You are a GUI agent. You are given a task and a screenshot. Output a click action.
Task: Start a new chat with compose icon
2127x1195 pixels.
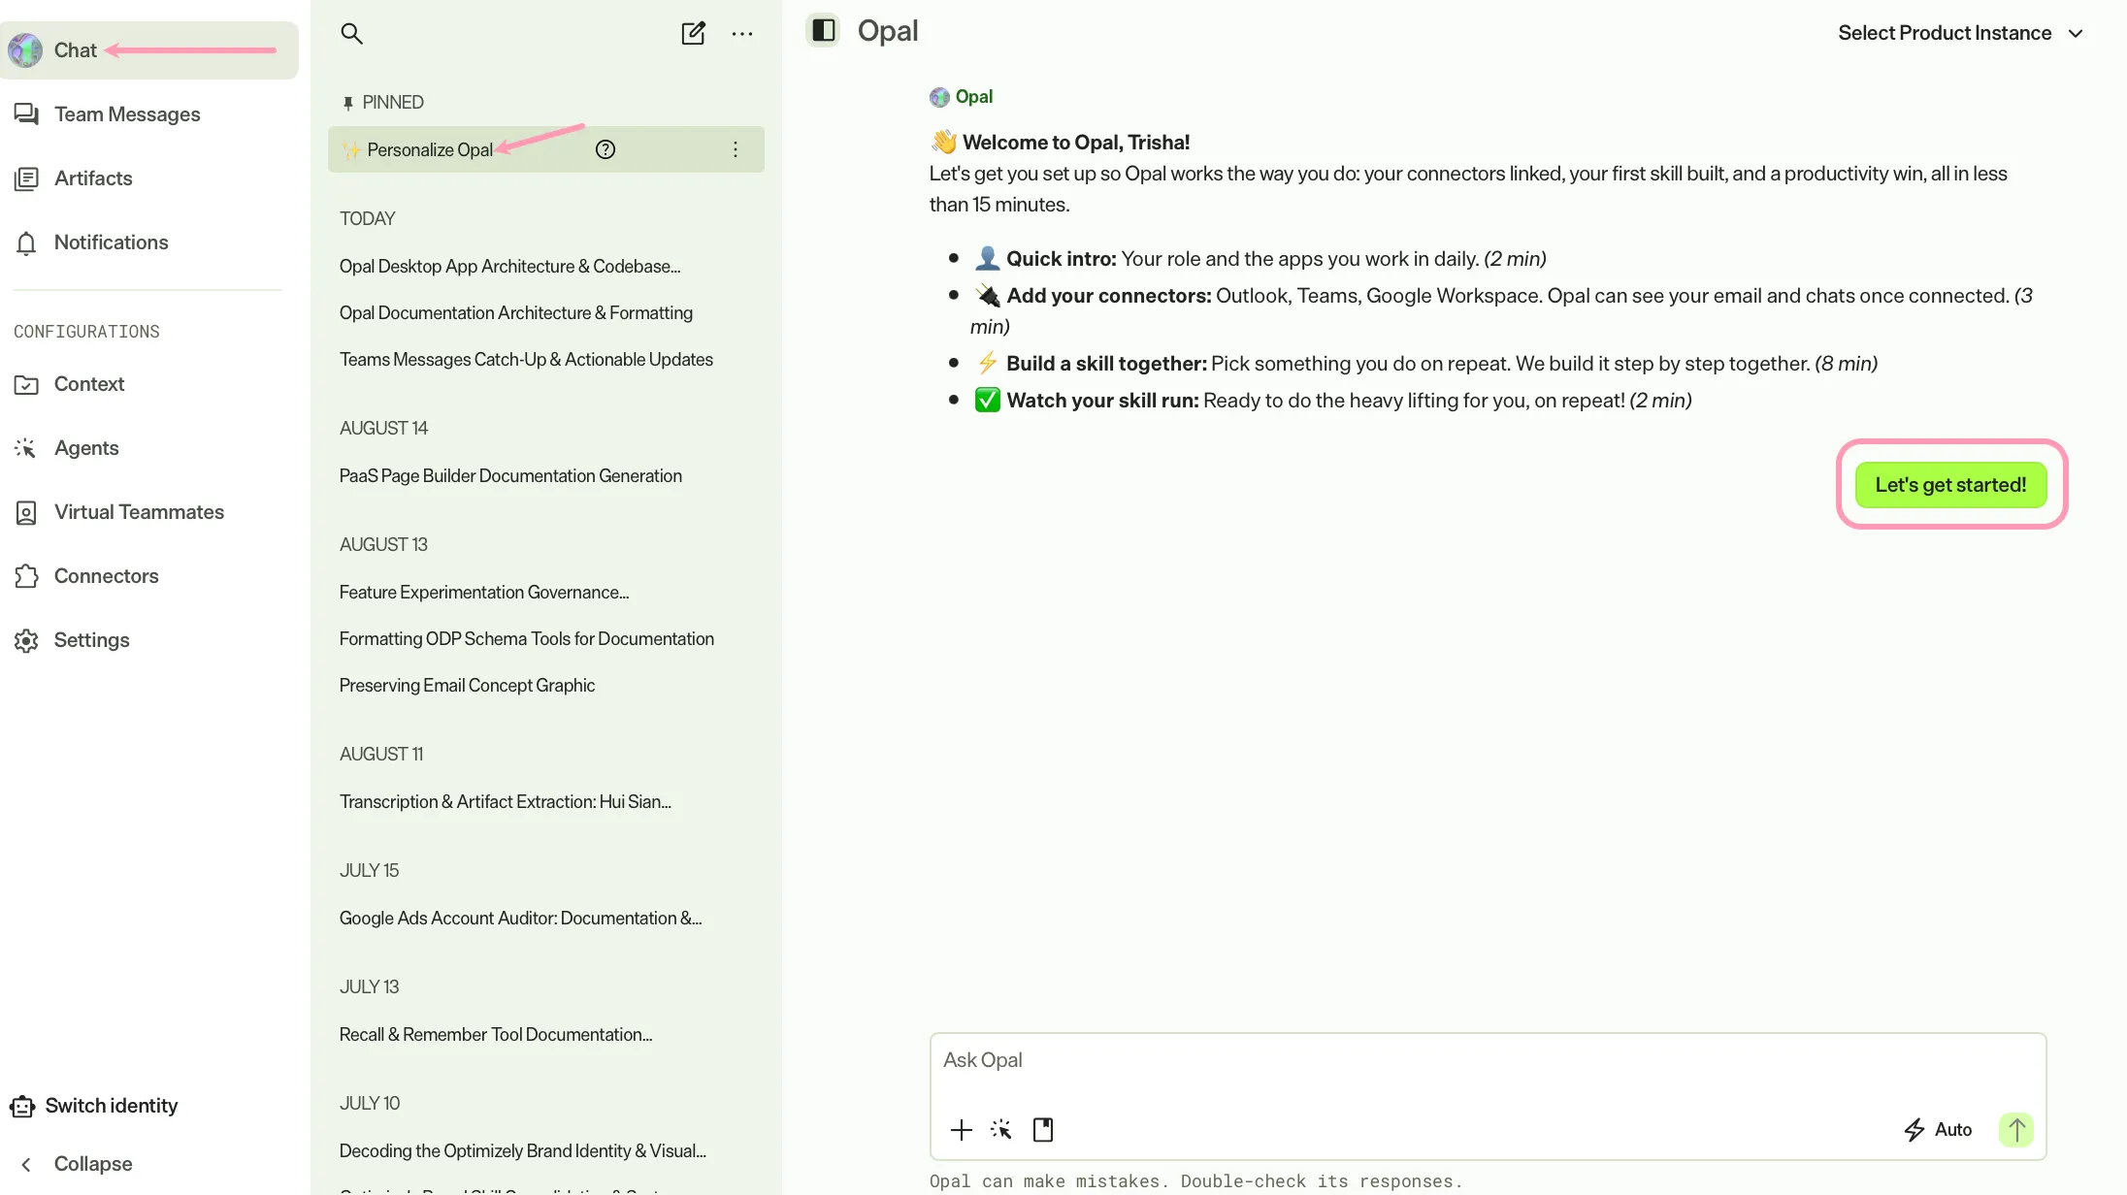pyautogui.click(x=693, y=34)
